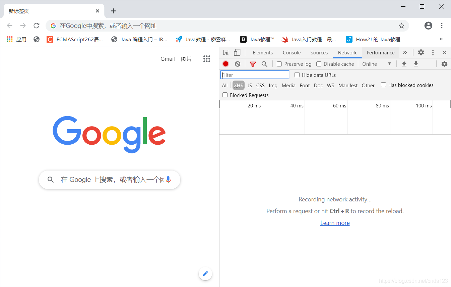451x287 pixels.
Task: Click the voice search microphone icon
Action: 168,180
